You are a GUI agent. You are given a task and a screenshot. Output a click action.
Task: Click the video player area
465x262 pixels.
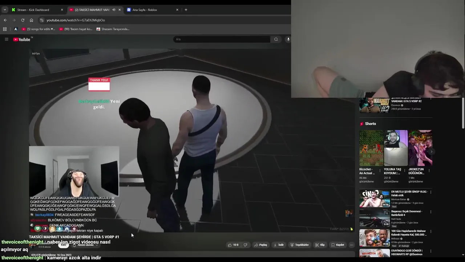point(191,140)
